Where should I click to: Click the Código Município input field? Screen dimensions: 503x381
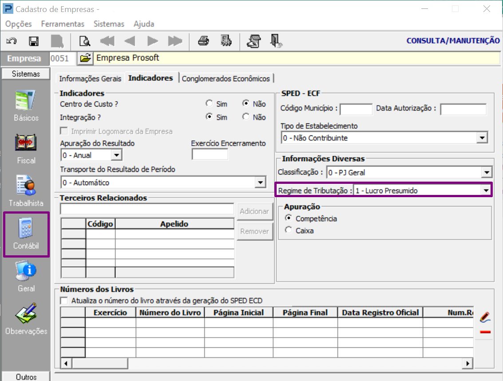(x=356, y=109)
